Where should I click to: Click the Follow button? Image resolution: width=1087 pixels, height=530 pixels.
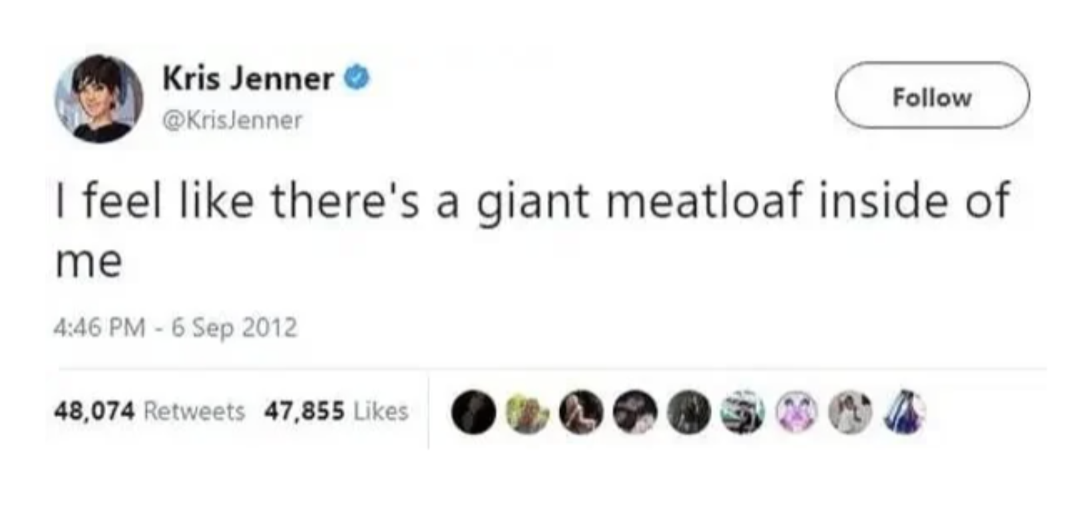(931, 97)
